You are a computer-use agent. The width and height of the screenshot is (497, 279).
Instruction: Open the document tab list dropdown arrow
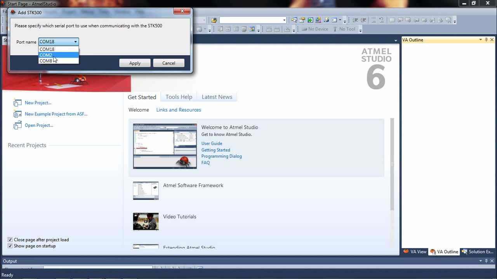tap(396, 40)
